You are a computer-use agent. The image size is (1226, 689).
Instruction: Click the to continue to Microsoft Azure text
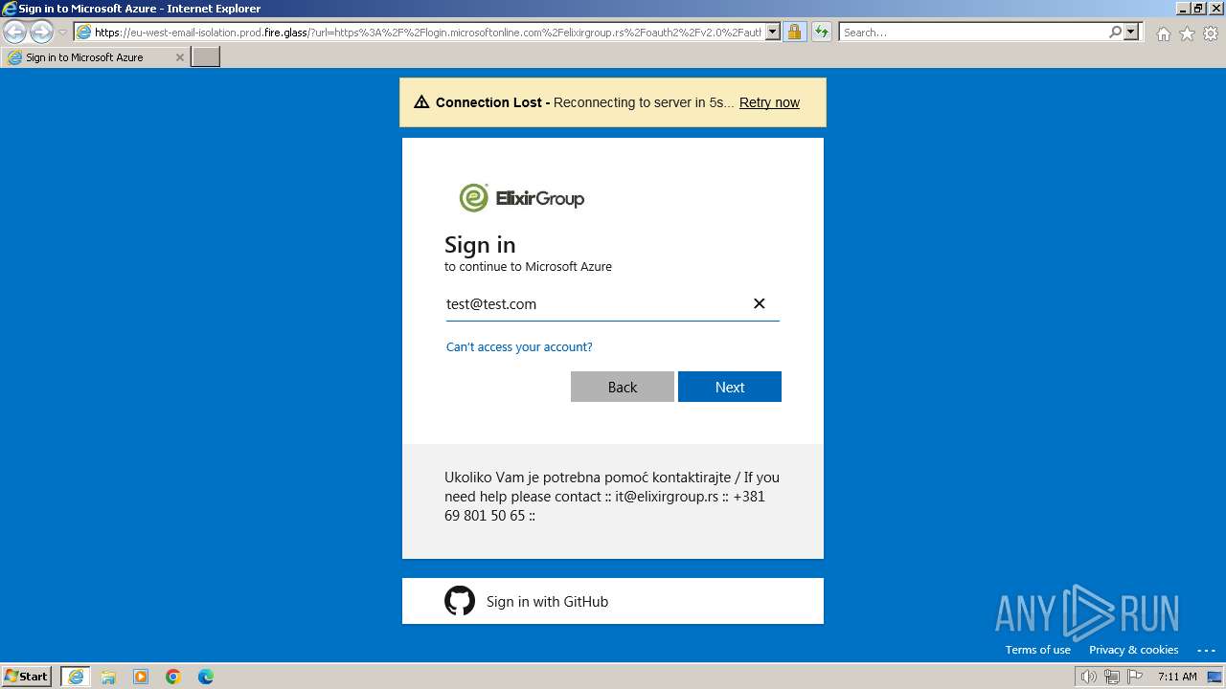[528, 267]
